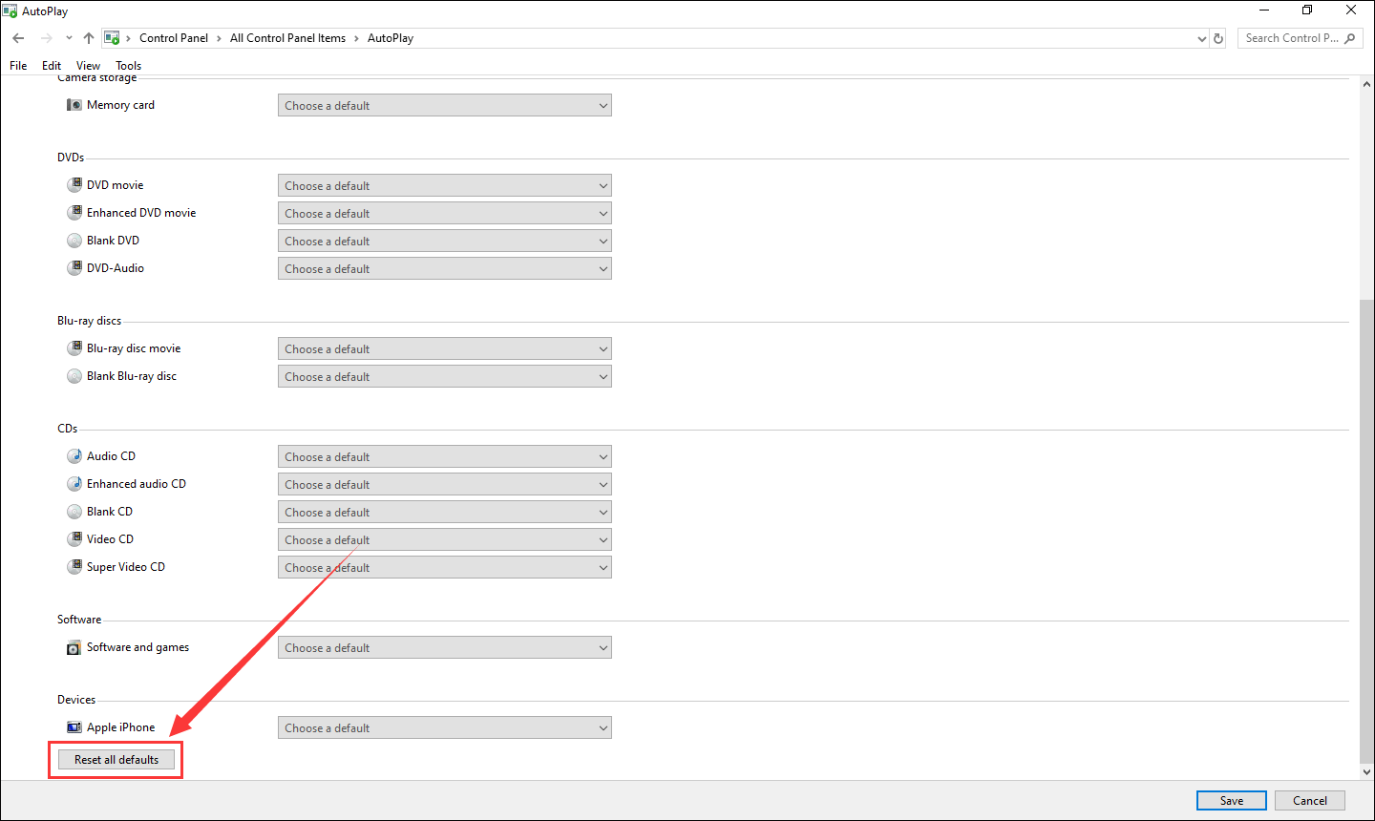
Task: Click the Enhanced DVD movie icon
Action: (74, 213)
